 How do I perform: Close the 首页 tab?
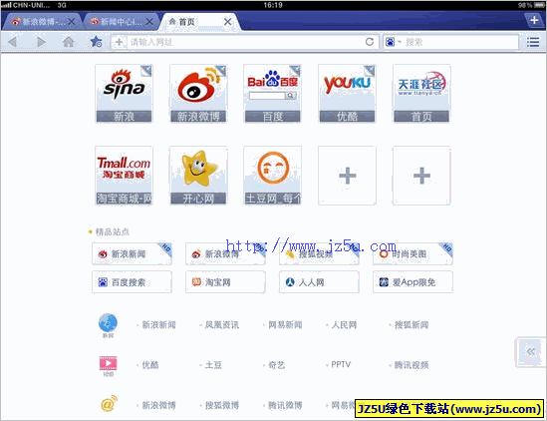click(x=228, y=22)
